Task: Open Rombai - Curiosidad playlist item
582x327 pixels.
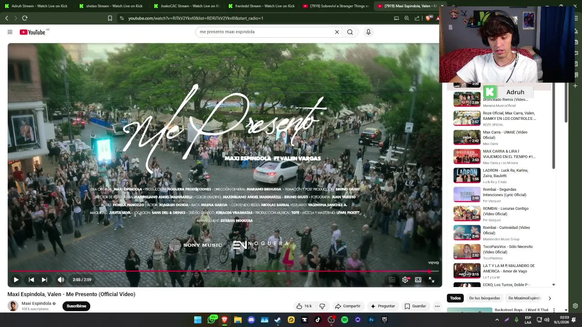Action: point(496,233)
